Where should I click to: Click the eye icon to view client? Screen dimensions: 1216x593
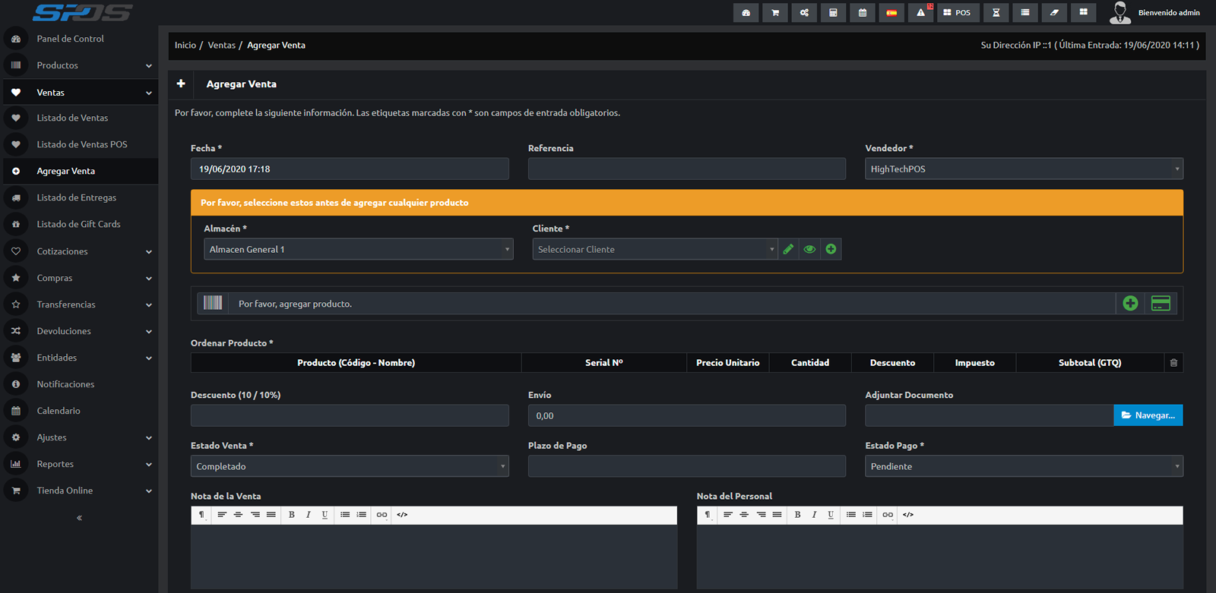[809, 249]
